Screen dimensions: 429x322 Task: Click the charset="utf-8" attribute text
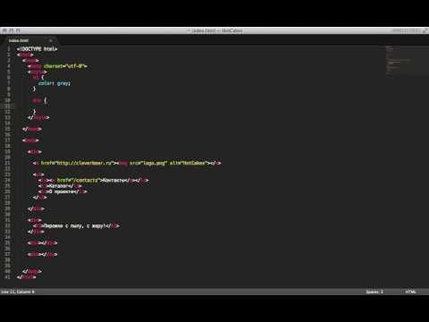[64, 66]
